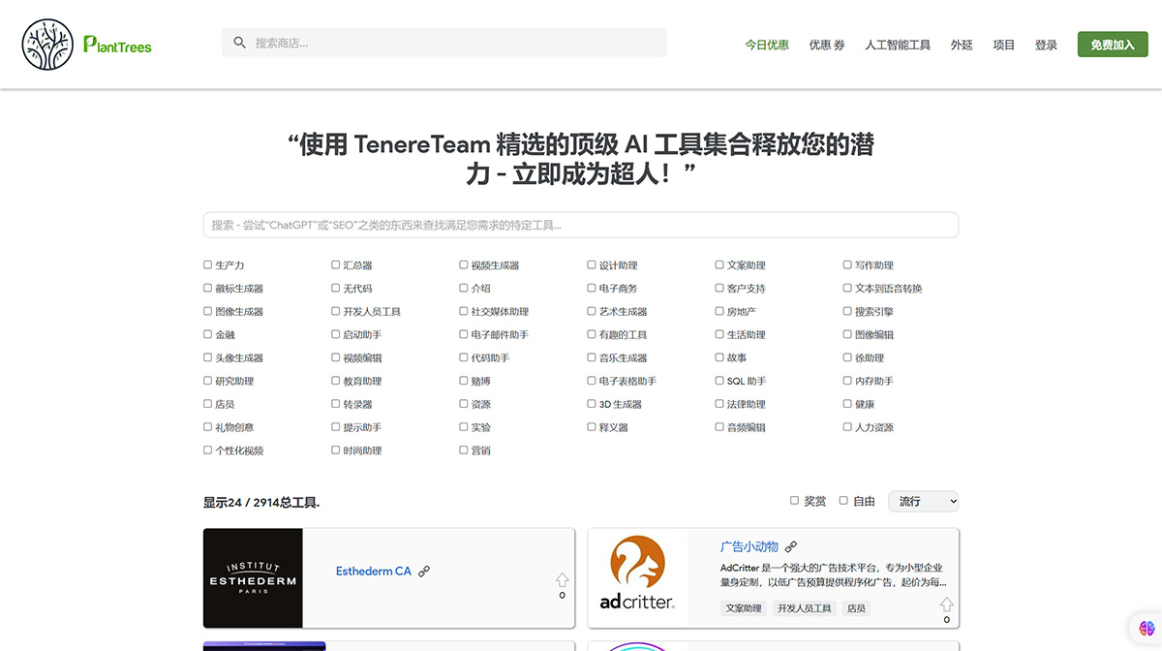Click the 文案助理 tag on the AdCritter card

(742, 607)
